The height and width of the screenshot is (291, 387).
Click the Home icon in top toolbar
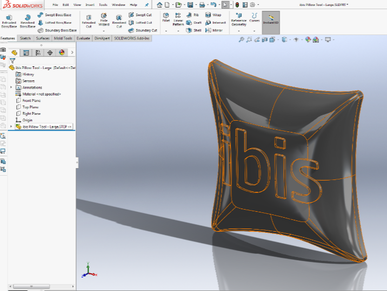pos(159,5)
